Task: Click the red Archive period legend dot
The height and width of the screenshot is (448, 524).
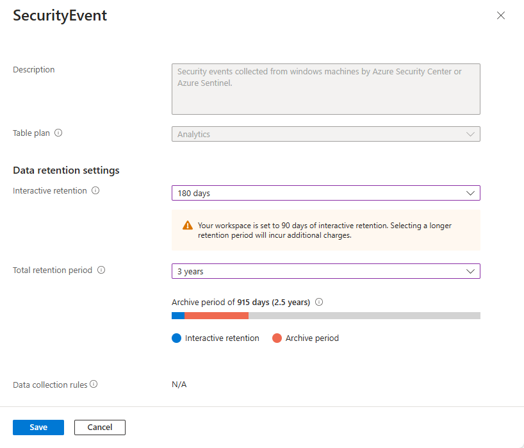Action: click(277, 338)
